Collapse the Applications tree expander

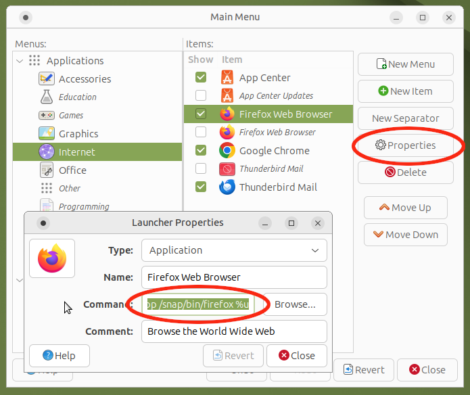pyautogui.click(x=19, y=61)
